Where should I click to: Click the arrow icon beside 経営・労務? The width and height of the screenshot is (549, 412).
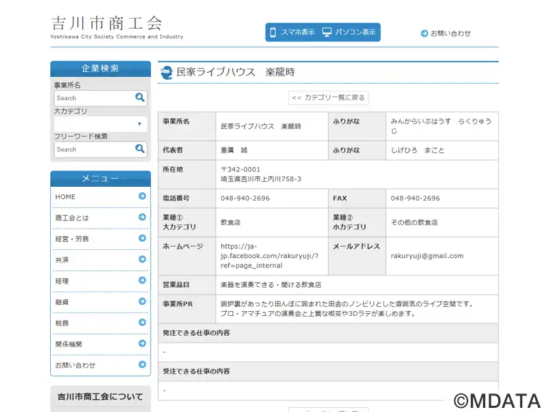142,238
